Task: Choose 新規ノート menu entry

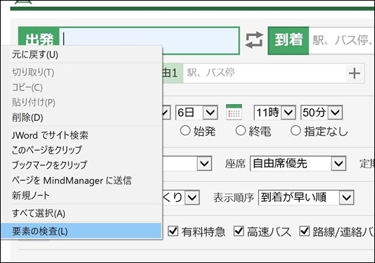Action: tap(82, 195)
